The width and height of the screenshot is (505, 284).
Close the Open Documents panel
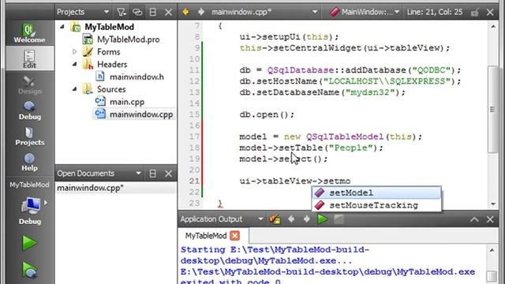[x=168, y=174]
